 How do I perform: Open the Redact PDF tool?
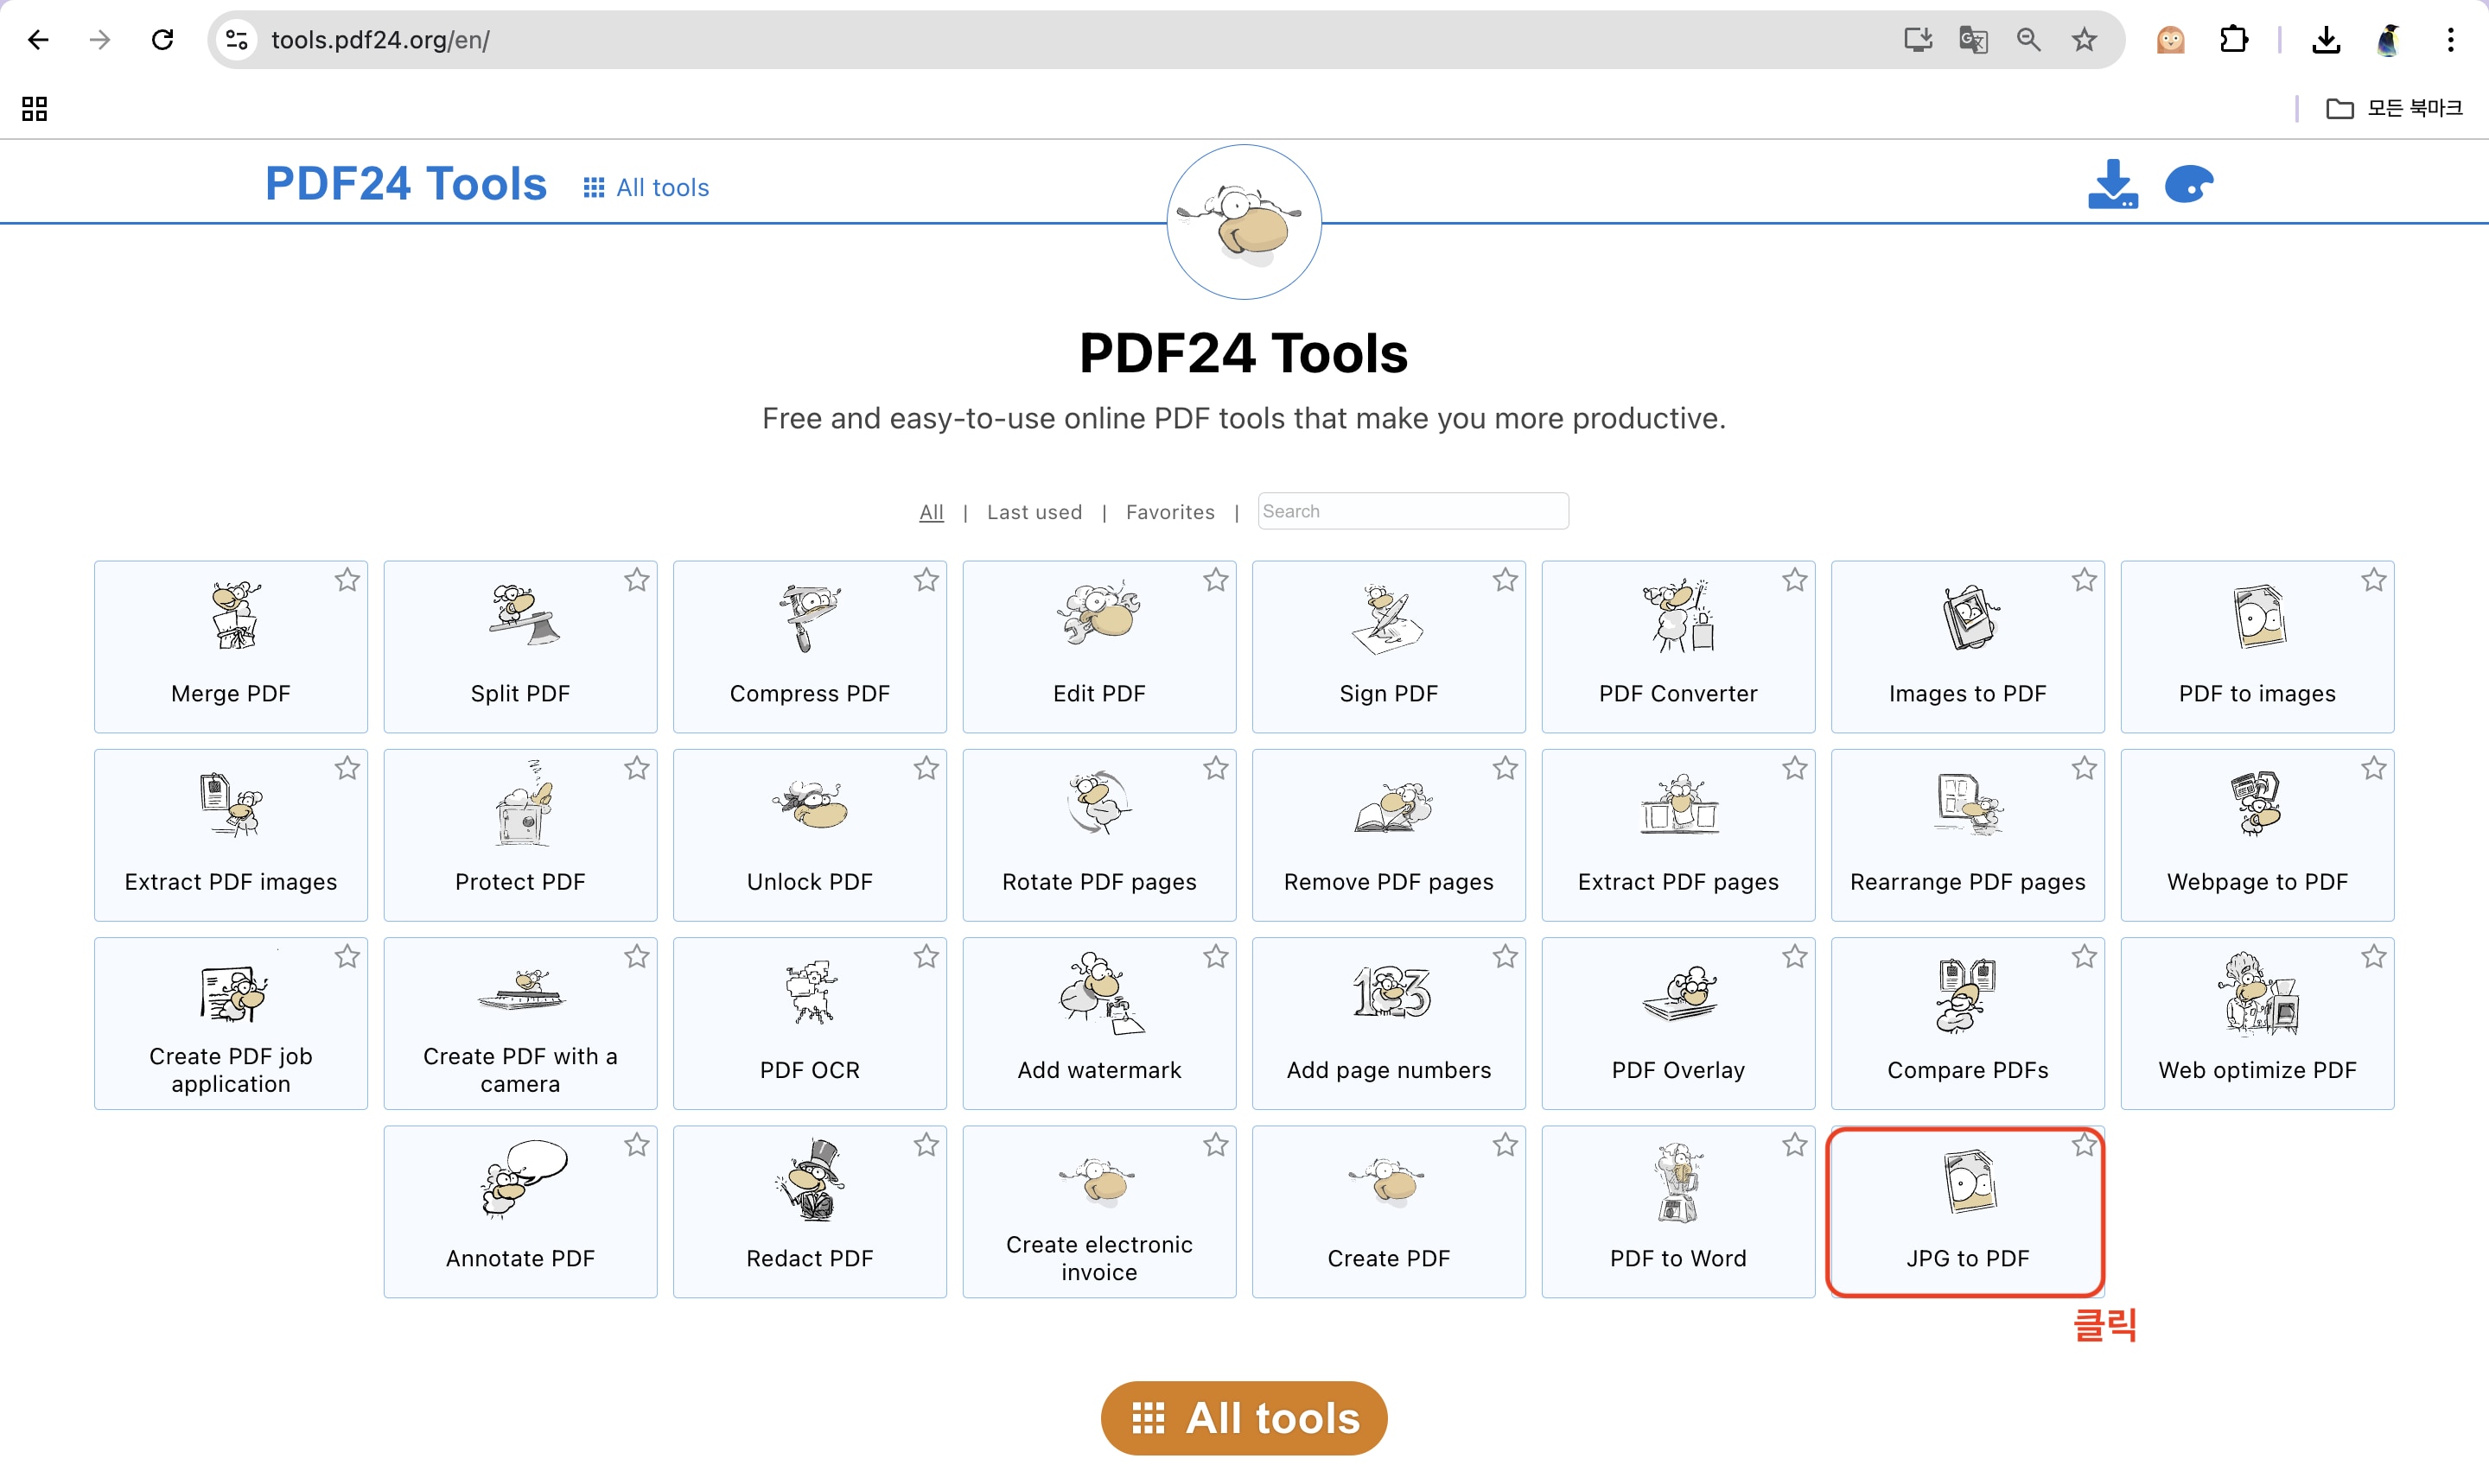[809, 1211]
